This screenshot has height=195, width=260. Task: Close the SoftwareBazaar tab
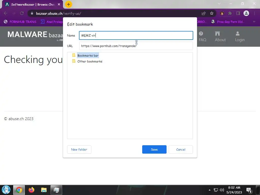coord(59,5)
